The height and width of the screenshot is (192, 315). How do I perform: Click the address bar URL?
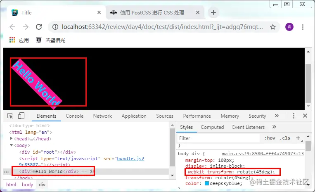(162, 27)
